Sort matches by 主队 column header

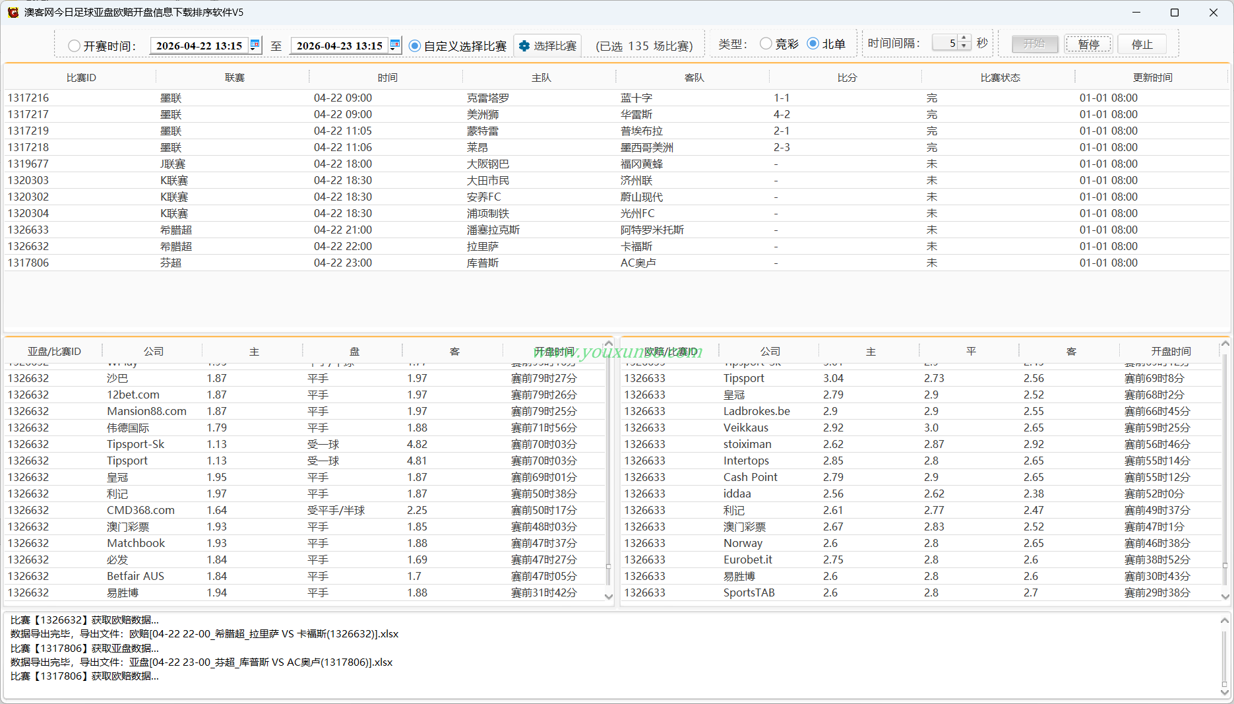(541, 78)
